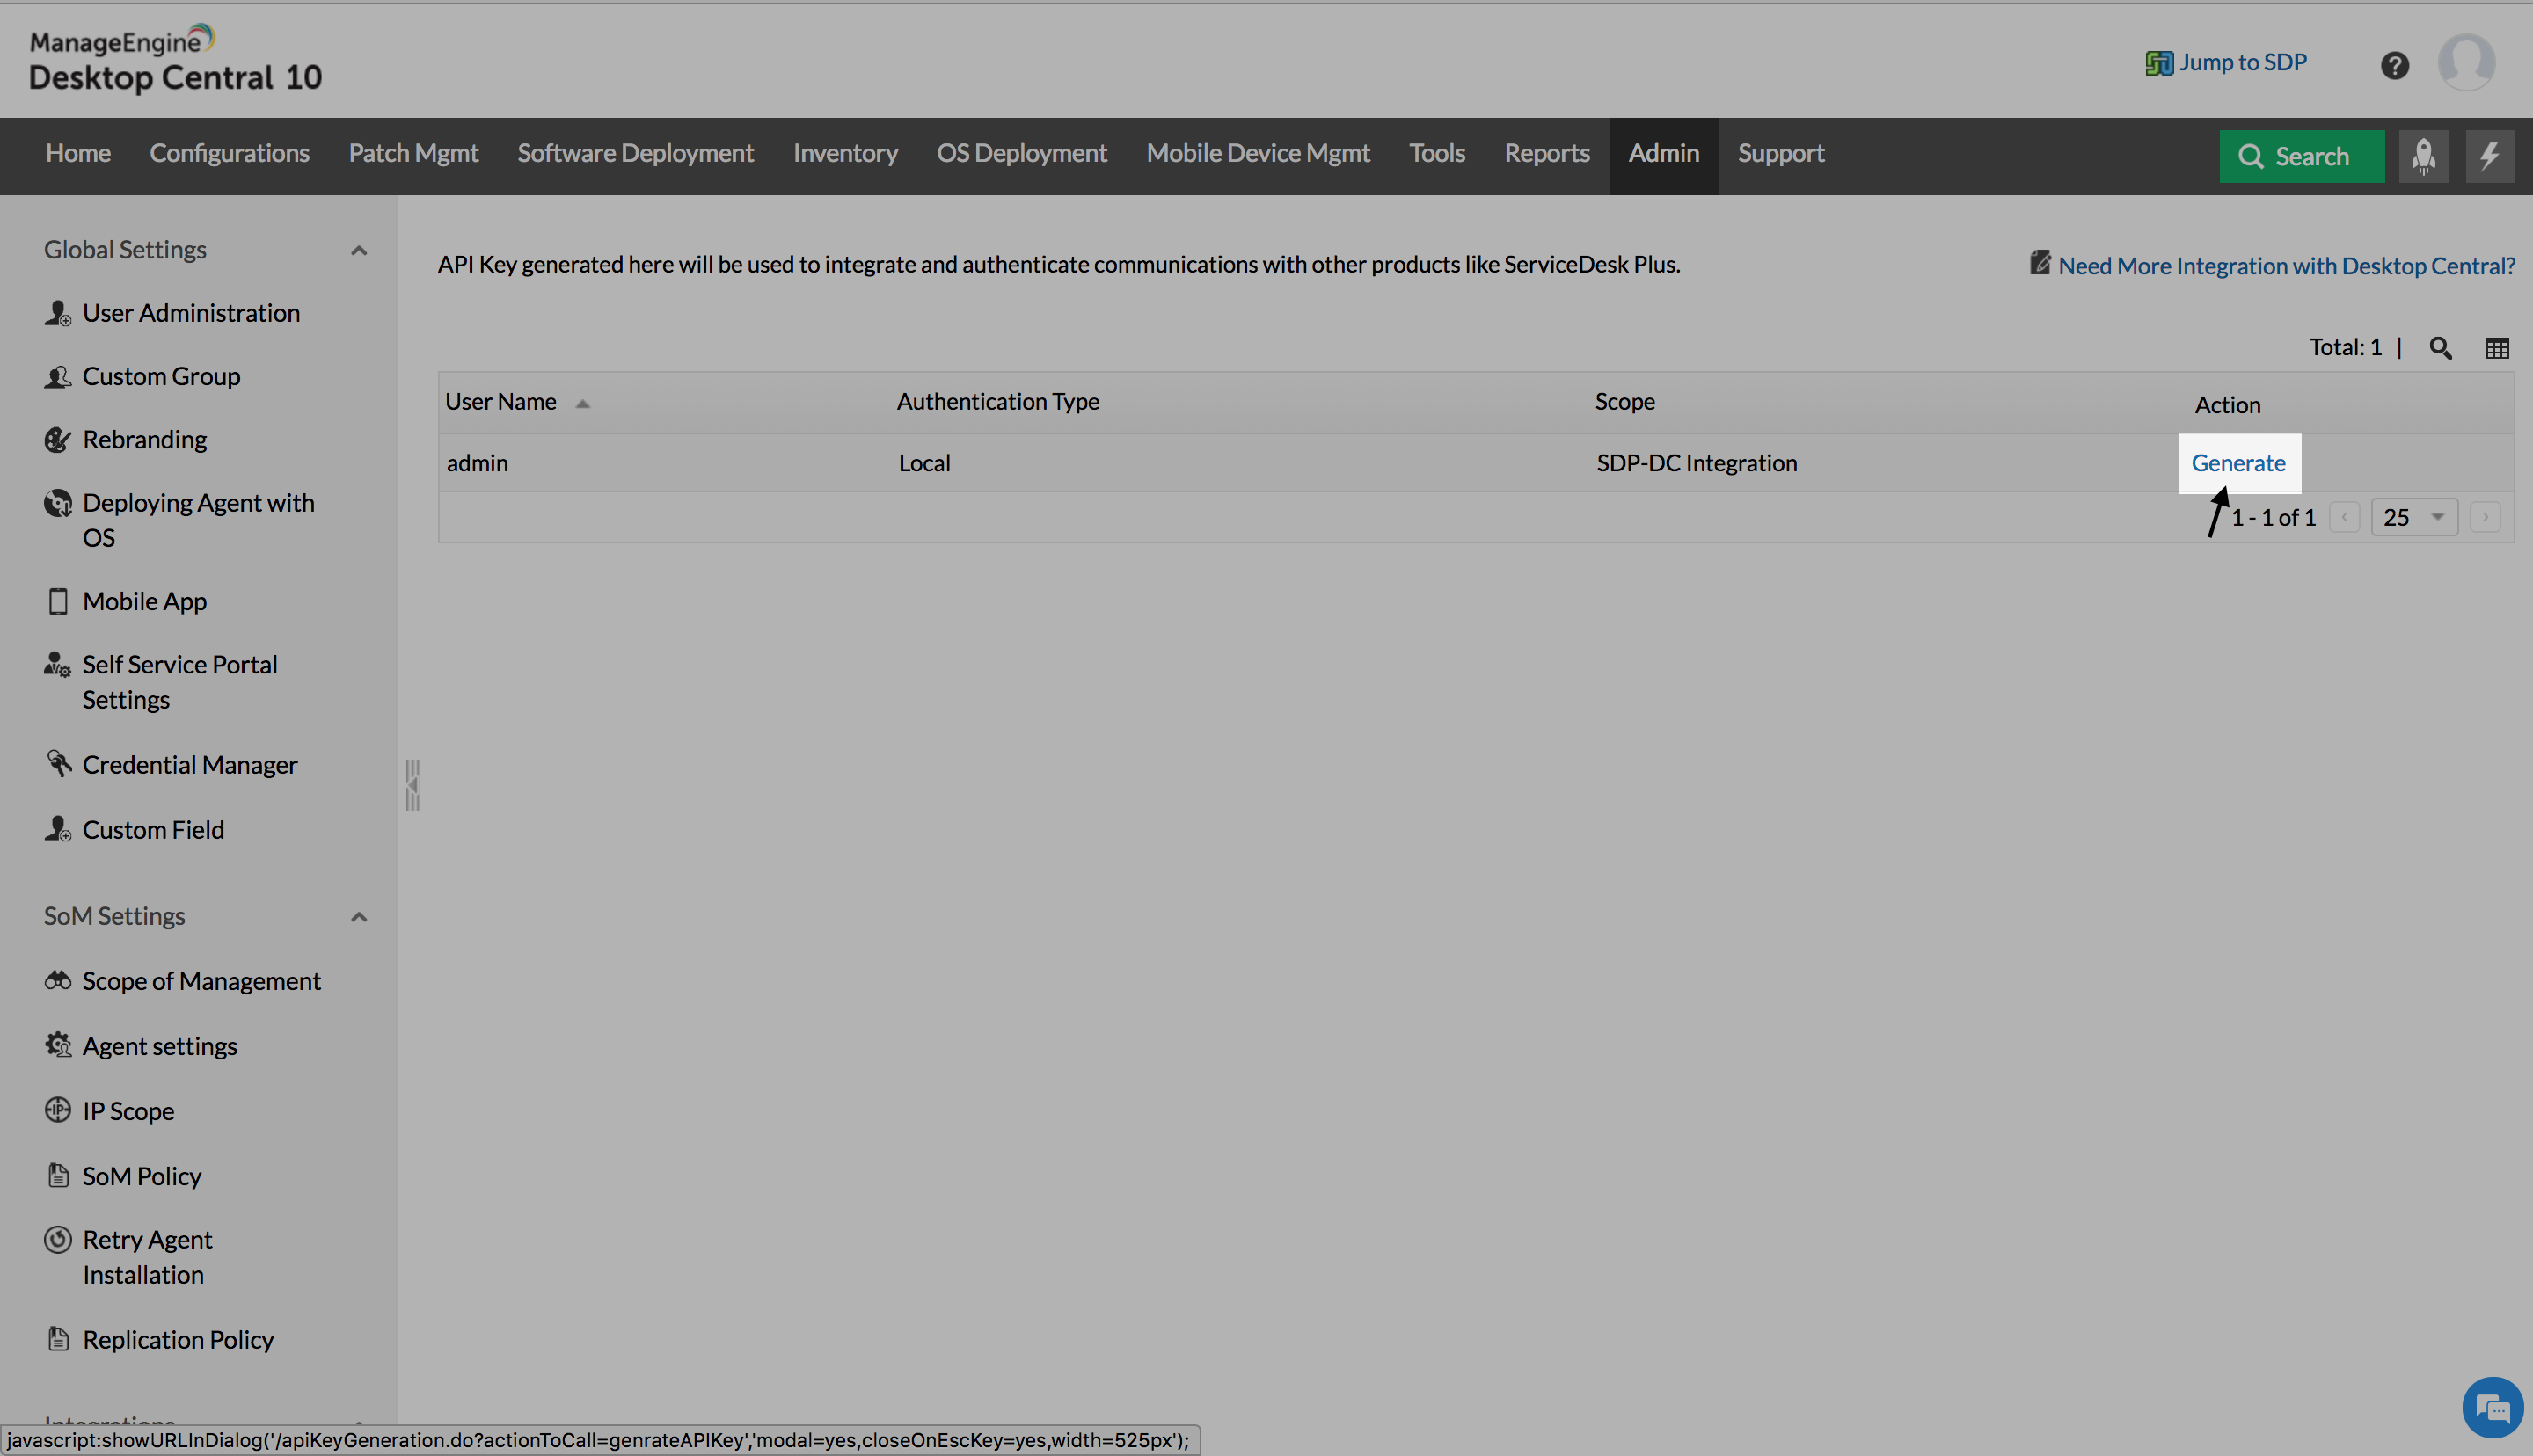
Task: Open Scope of Management settings
Action: 201,980
